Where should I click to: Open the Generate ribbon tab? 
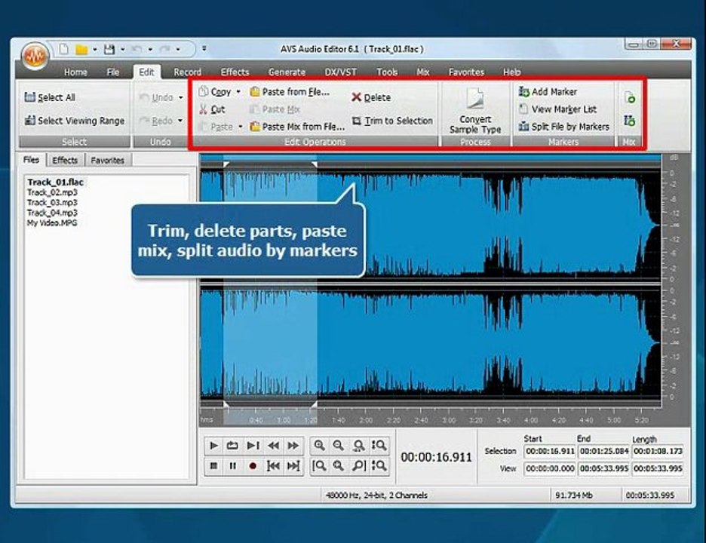point(287,72)
